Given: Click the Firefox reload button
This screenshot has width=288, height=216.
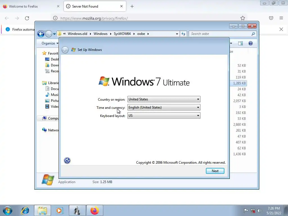Looking at the screenshot, I should point(27,18).
